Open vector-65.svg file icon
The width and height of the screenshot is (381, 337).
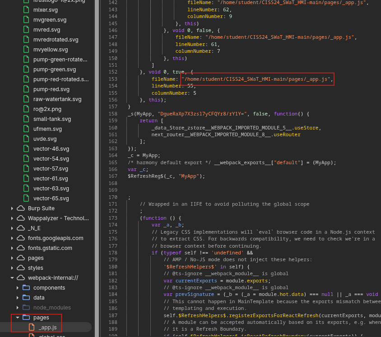pos(26,199)
